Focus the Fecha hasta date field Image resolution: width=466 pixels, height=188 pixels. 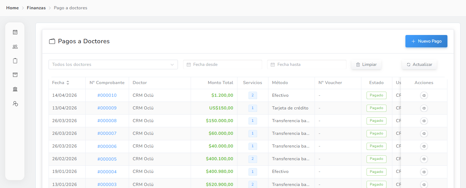click(307, 64)
